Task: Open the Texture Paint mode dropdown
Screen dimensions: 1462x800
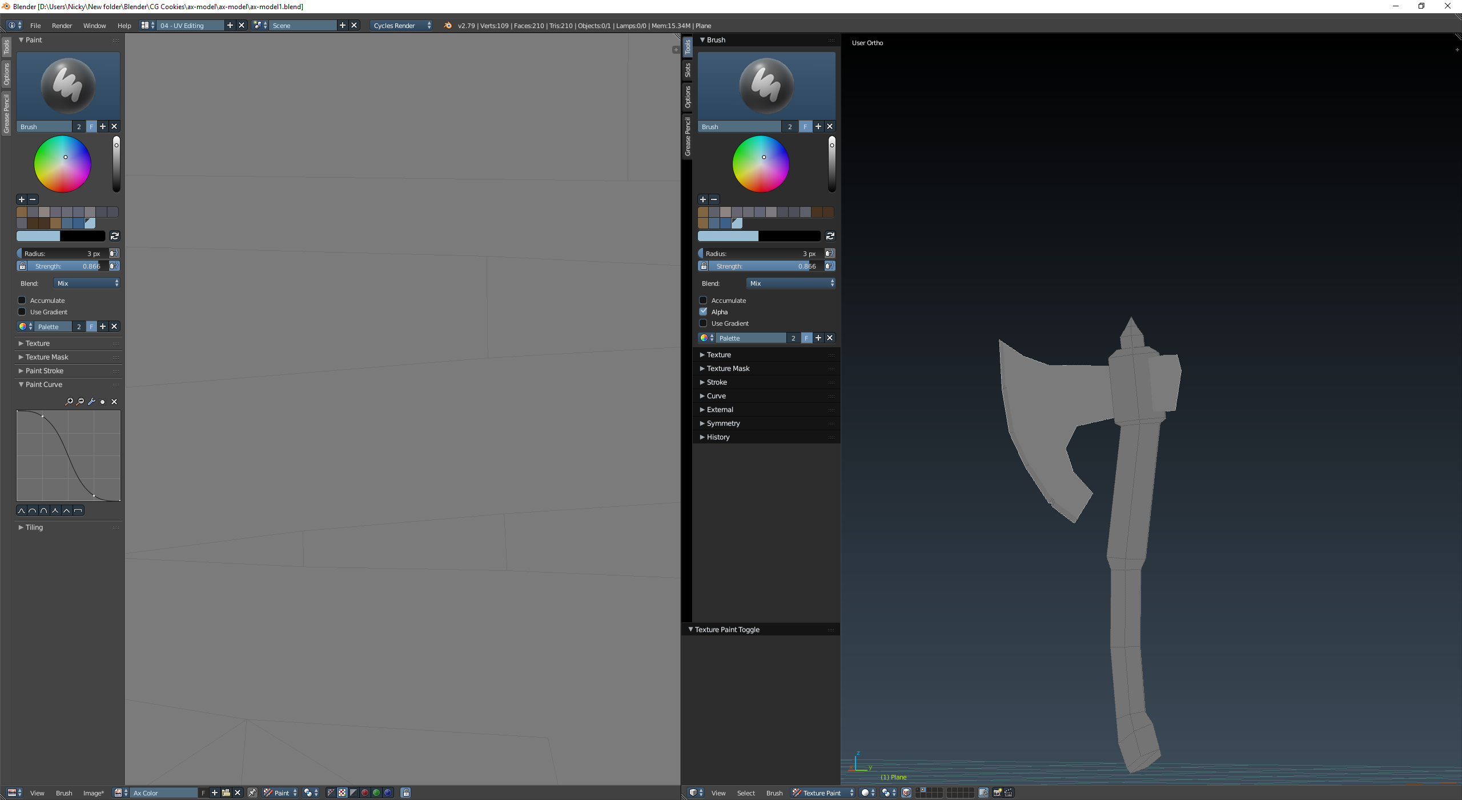Action: tap(822, 793)
